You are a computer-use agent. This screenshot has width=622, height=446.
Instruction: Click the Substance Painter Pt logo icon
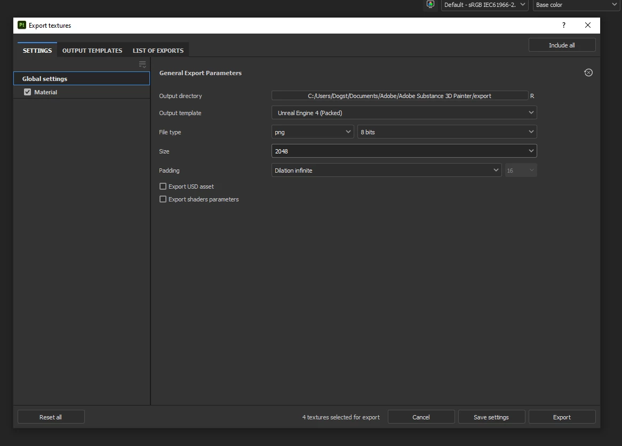(x=22, y=25)
